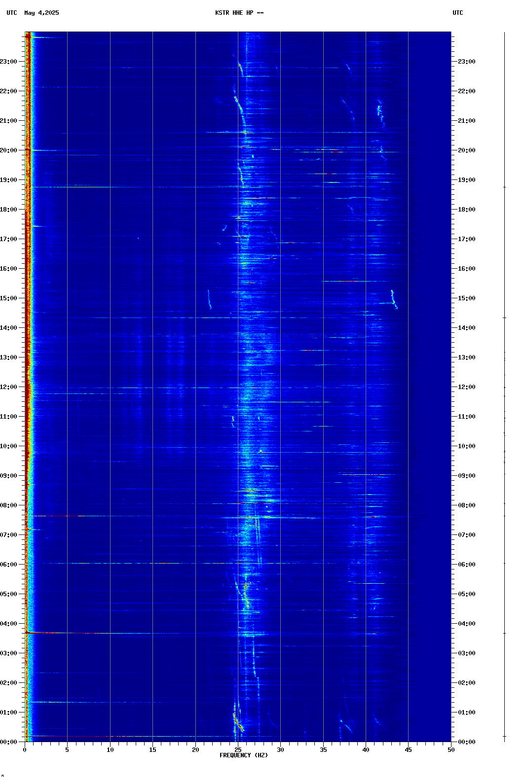The image size is (526, 781).
Task: Click '11:00' on the left time axis
Action: pyautogui.click(x=8, y=417)
